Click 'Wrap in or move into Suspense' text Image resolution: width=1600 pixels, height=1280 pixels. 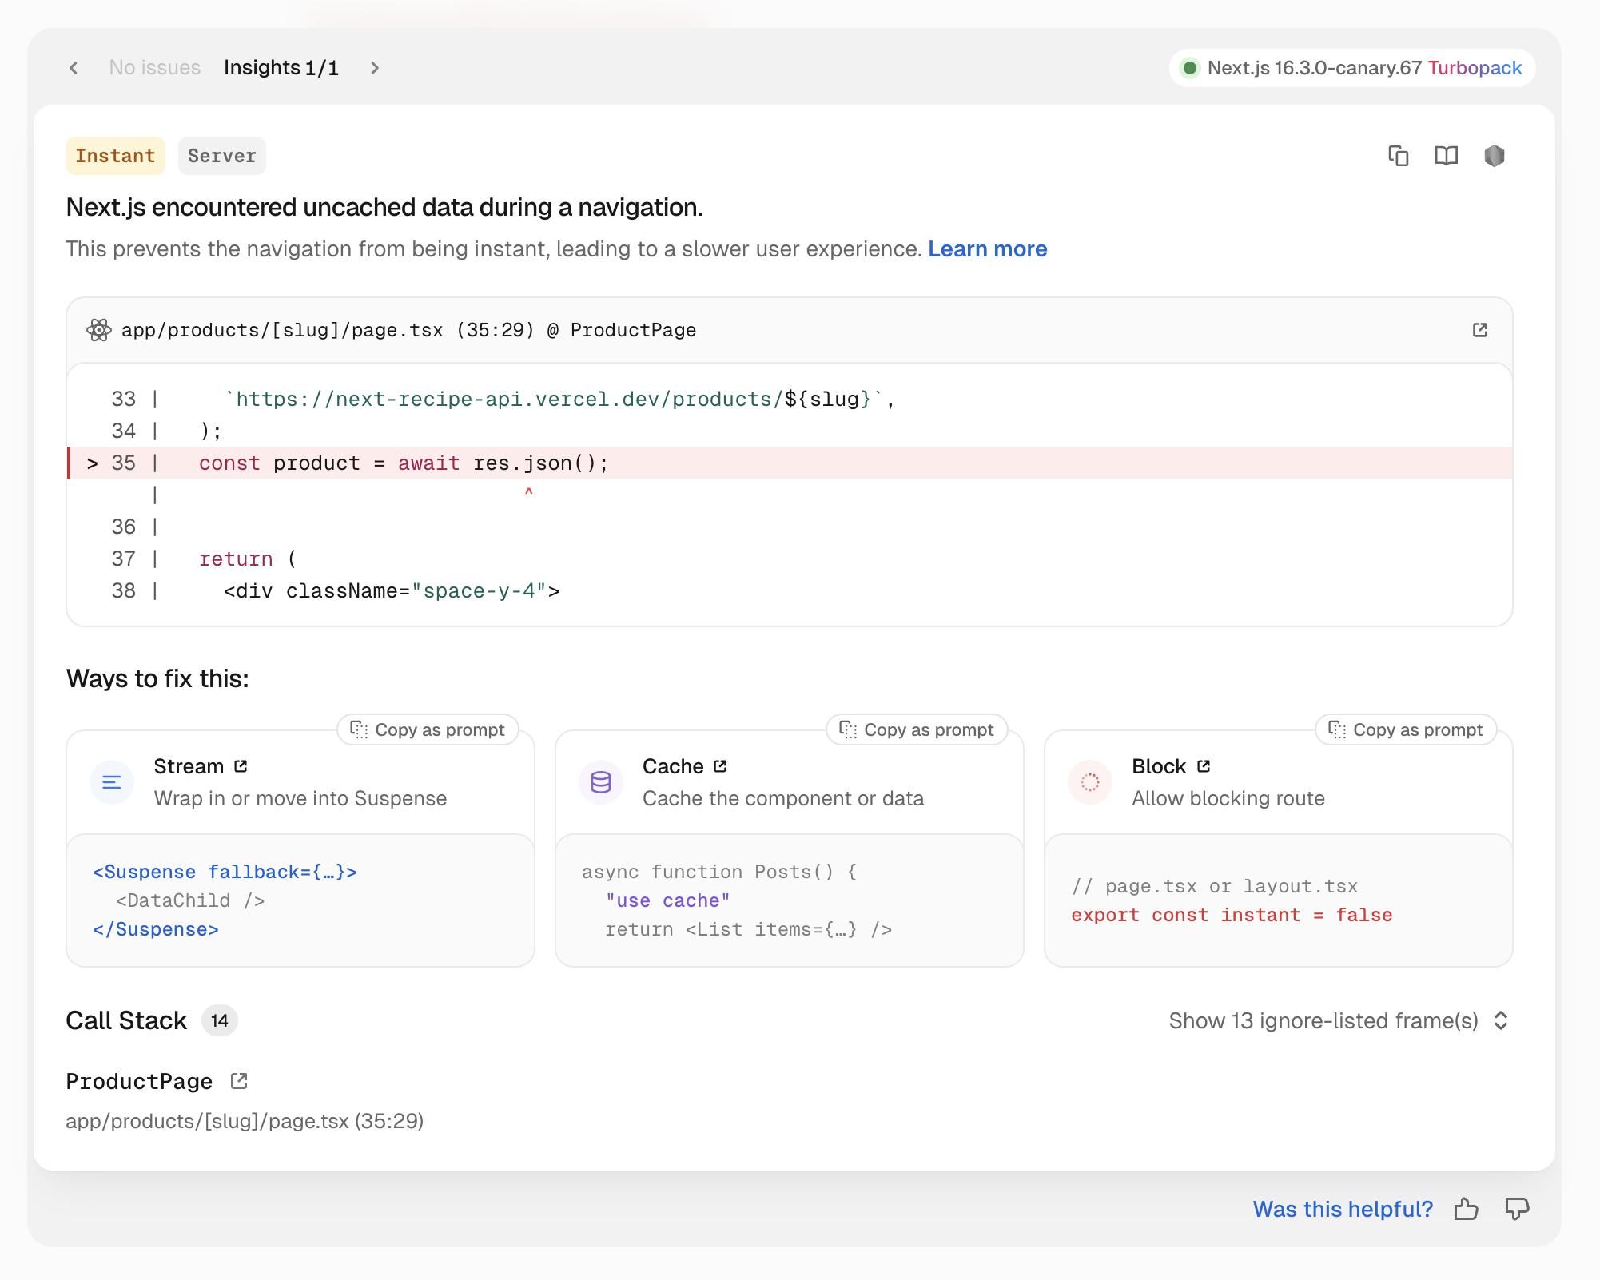300,798
